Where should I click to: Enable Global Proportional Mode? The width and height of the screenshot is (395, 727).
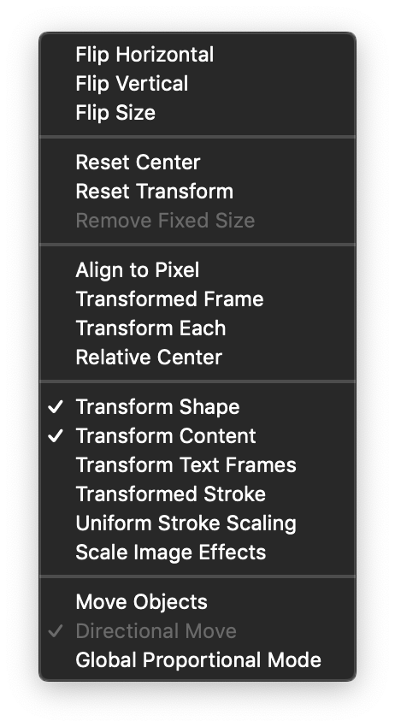coord(197,660)
